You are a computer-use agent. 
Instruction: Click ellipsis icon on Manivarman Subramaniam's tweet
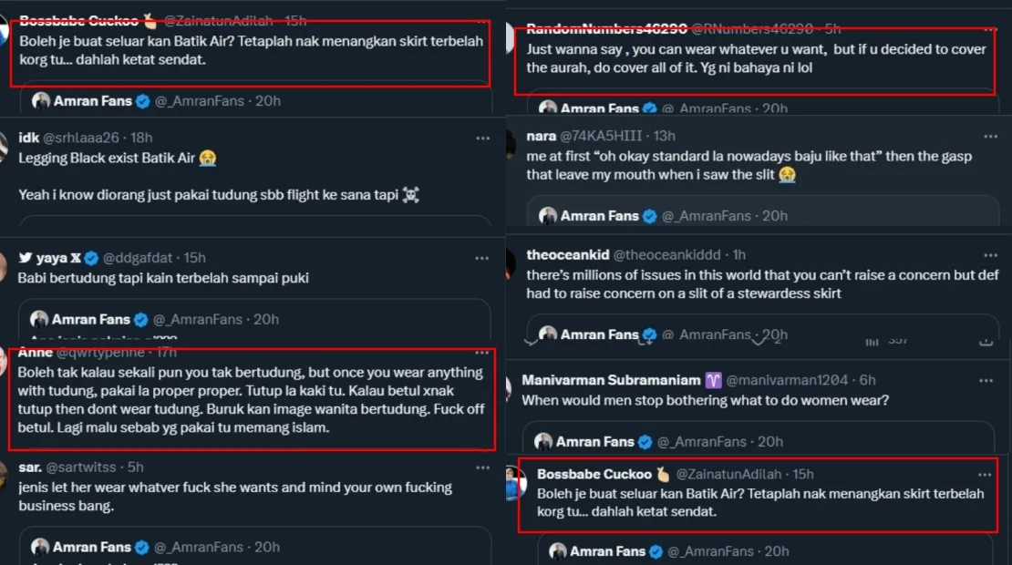tap(986, 380)
